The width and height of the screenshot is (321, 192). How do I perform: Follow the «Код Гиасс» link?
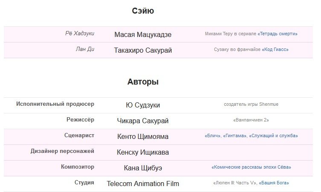275,50
